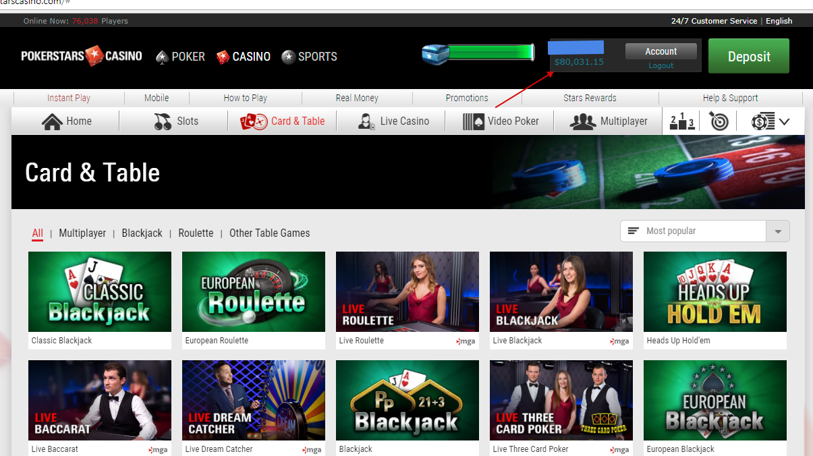Click the Slots cherries icon
This screenshot has width=813, height=456.
point(163,121)
